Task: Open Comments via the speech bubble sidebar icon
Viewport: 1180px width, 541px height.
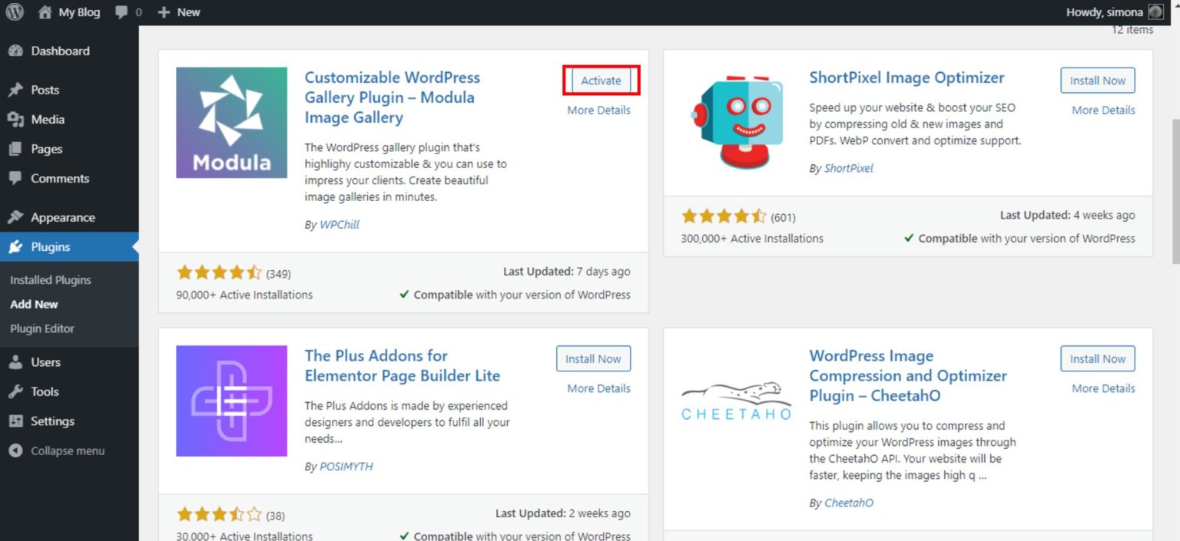Action: 17,178
